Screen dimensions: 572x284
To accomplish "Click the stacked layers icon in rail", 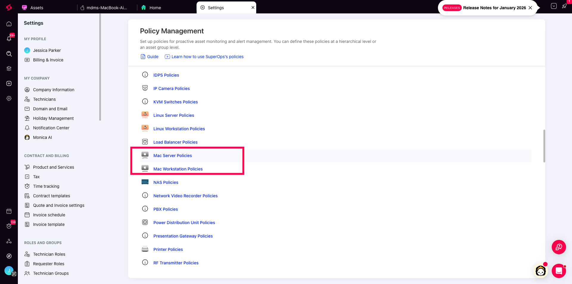I will (x=9, y=69).
